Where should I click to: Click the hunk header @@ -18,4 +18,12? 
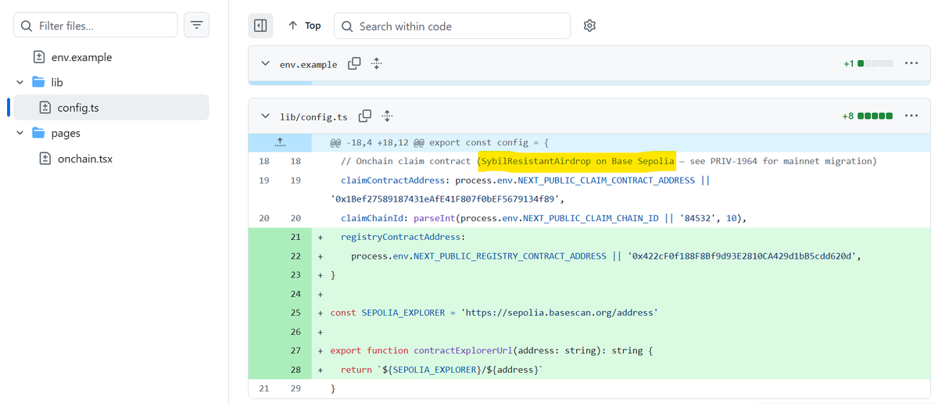pos(439,143)
